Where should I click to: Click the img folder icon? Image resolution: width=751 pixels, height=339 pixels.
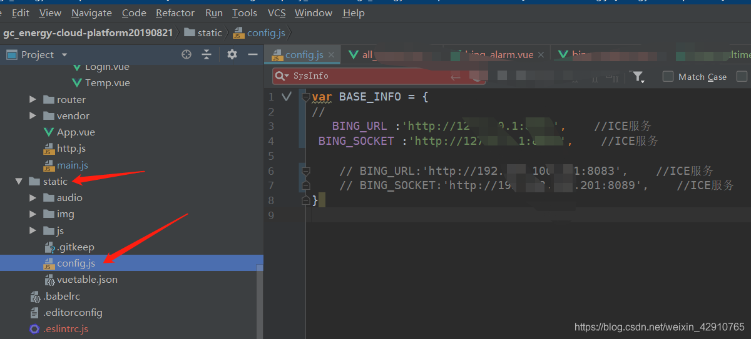49,214
